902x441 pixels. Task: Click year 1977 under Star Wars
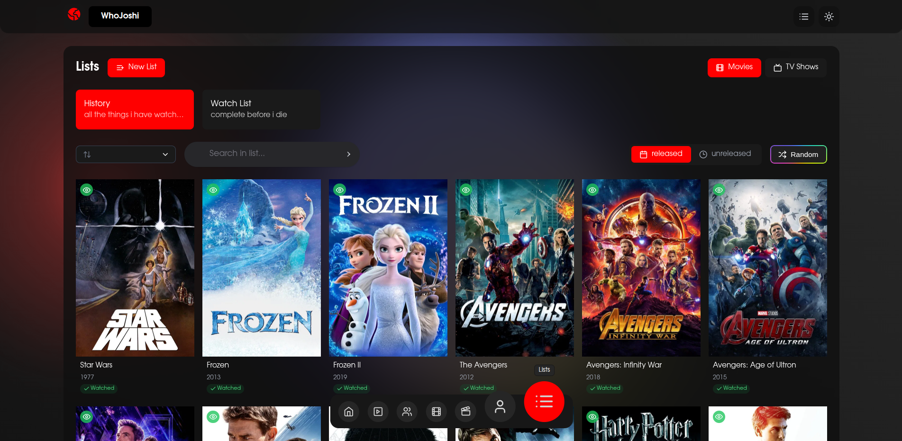click(87, 377)
